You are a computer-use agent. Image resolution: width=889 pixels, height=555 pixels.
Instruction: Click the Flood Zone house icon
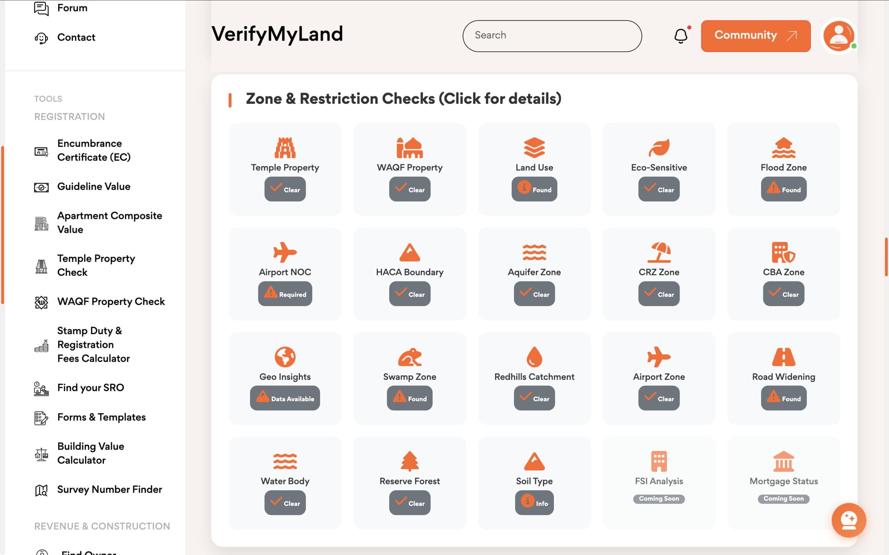tap(783, 147)
